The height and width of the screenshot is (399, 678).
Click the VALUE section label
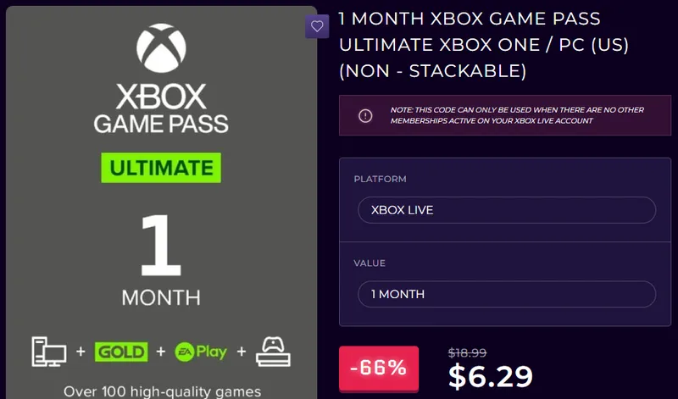370,263
